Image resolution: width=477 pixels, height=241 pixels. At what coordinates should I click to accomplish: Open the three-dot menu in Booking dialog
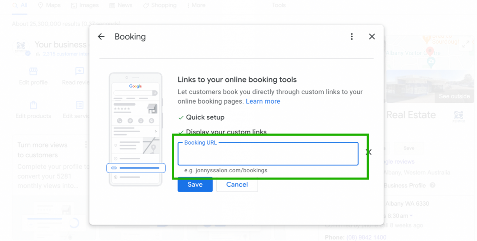tap(352, 37)
